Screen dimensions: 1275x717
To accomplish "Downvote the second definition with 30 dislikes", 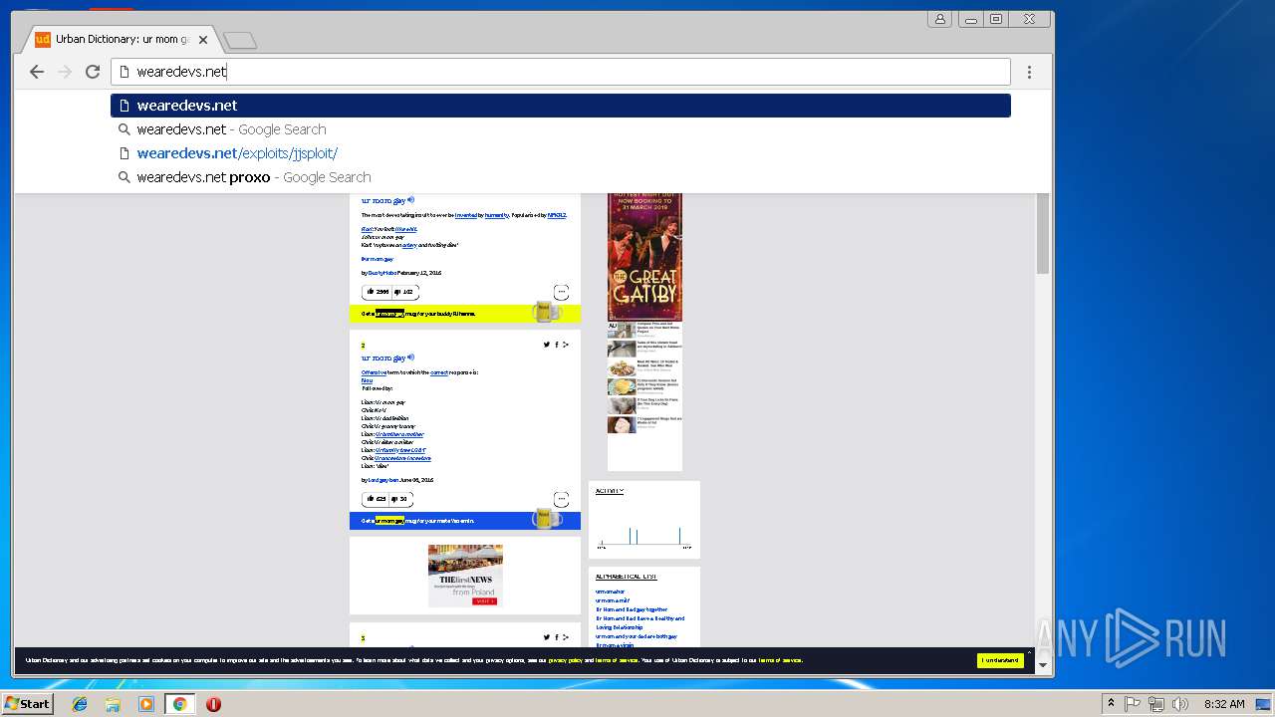I will (x=400, y=499).
